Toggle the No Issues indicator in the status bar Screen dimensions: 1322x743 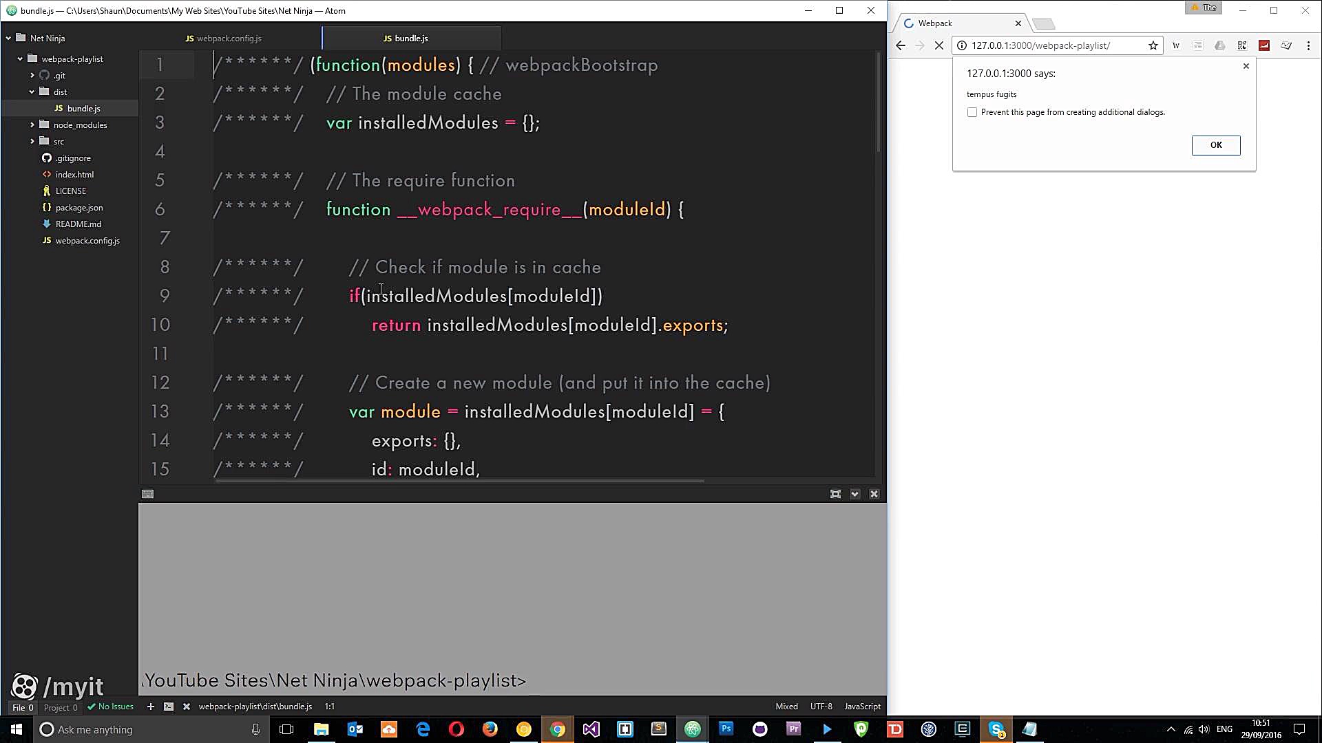pyautogui.click(x=110, y=706)
